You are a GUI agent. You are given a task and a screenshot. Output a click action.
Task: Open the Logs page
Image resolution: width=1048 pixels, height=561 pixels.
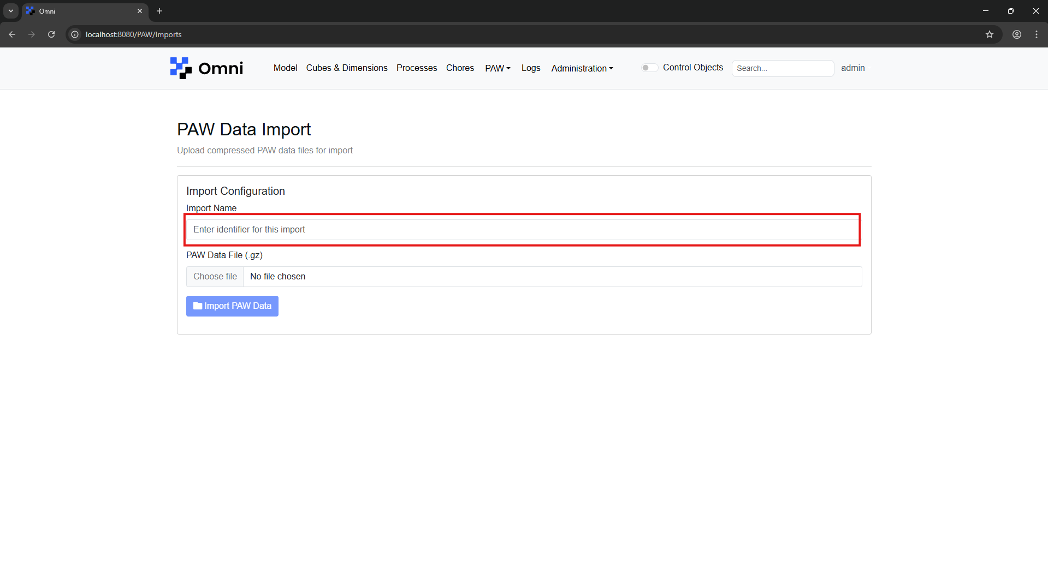[x=531, y=68]
